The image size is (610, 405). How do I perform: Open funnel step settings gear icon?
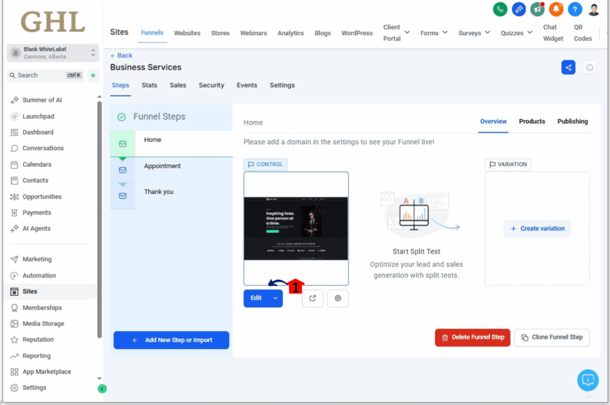click(338, 298)
